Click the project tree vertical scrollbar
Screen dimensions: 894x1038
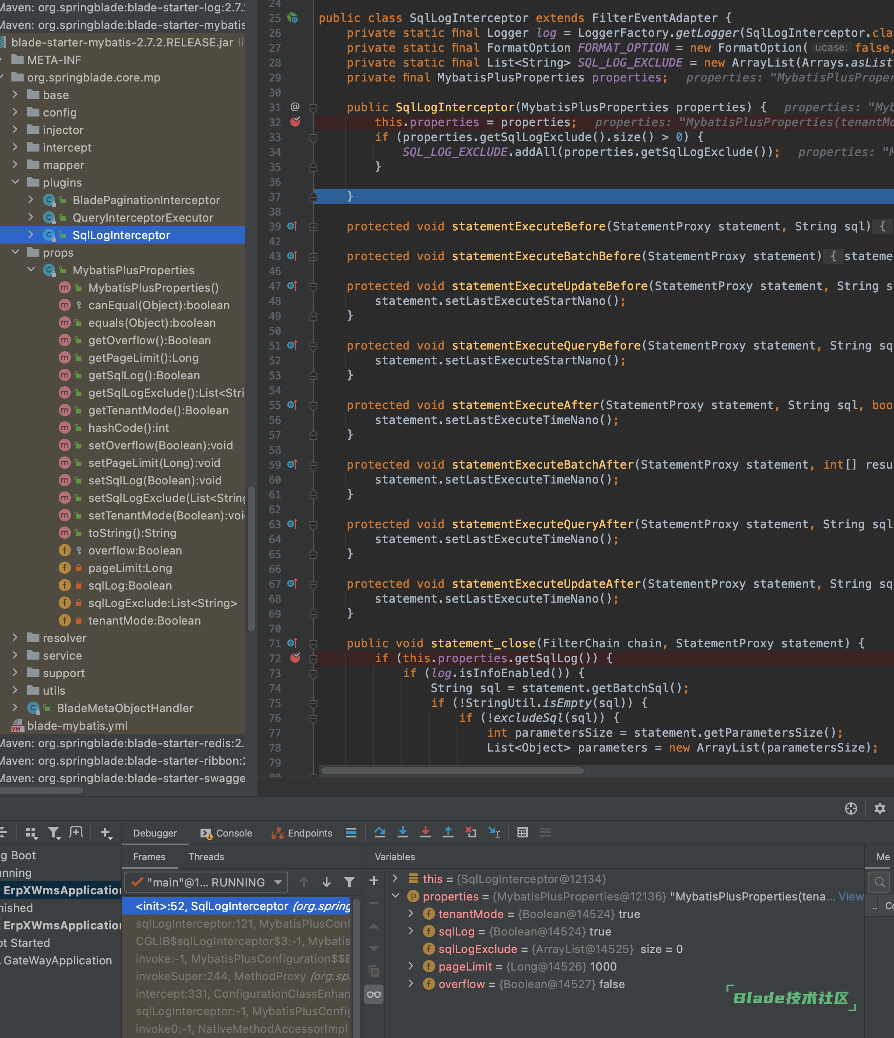[x=251, y=558]
